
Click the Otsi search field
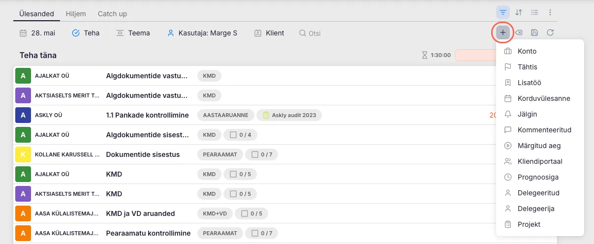click(x=314, y=33)
